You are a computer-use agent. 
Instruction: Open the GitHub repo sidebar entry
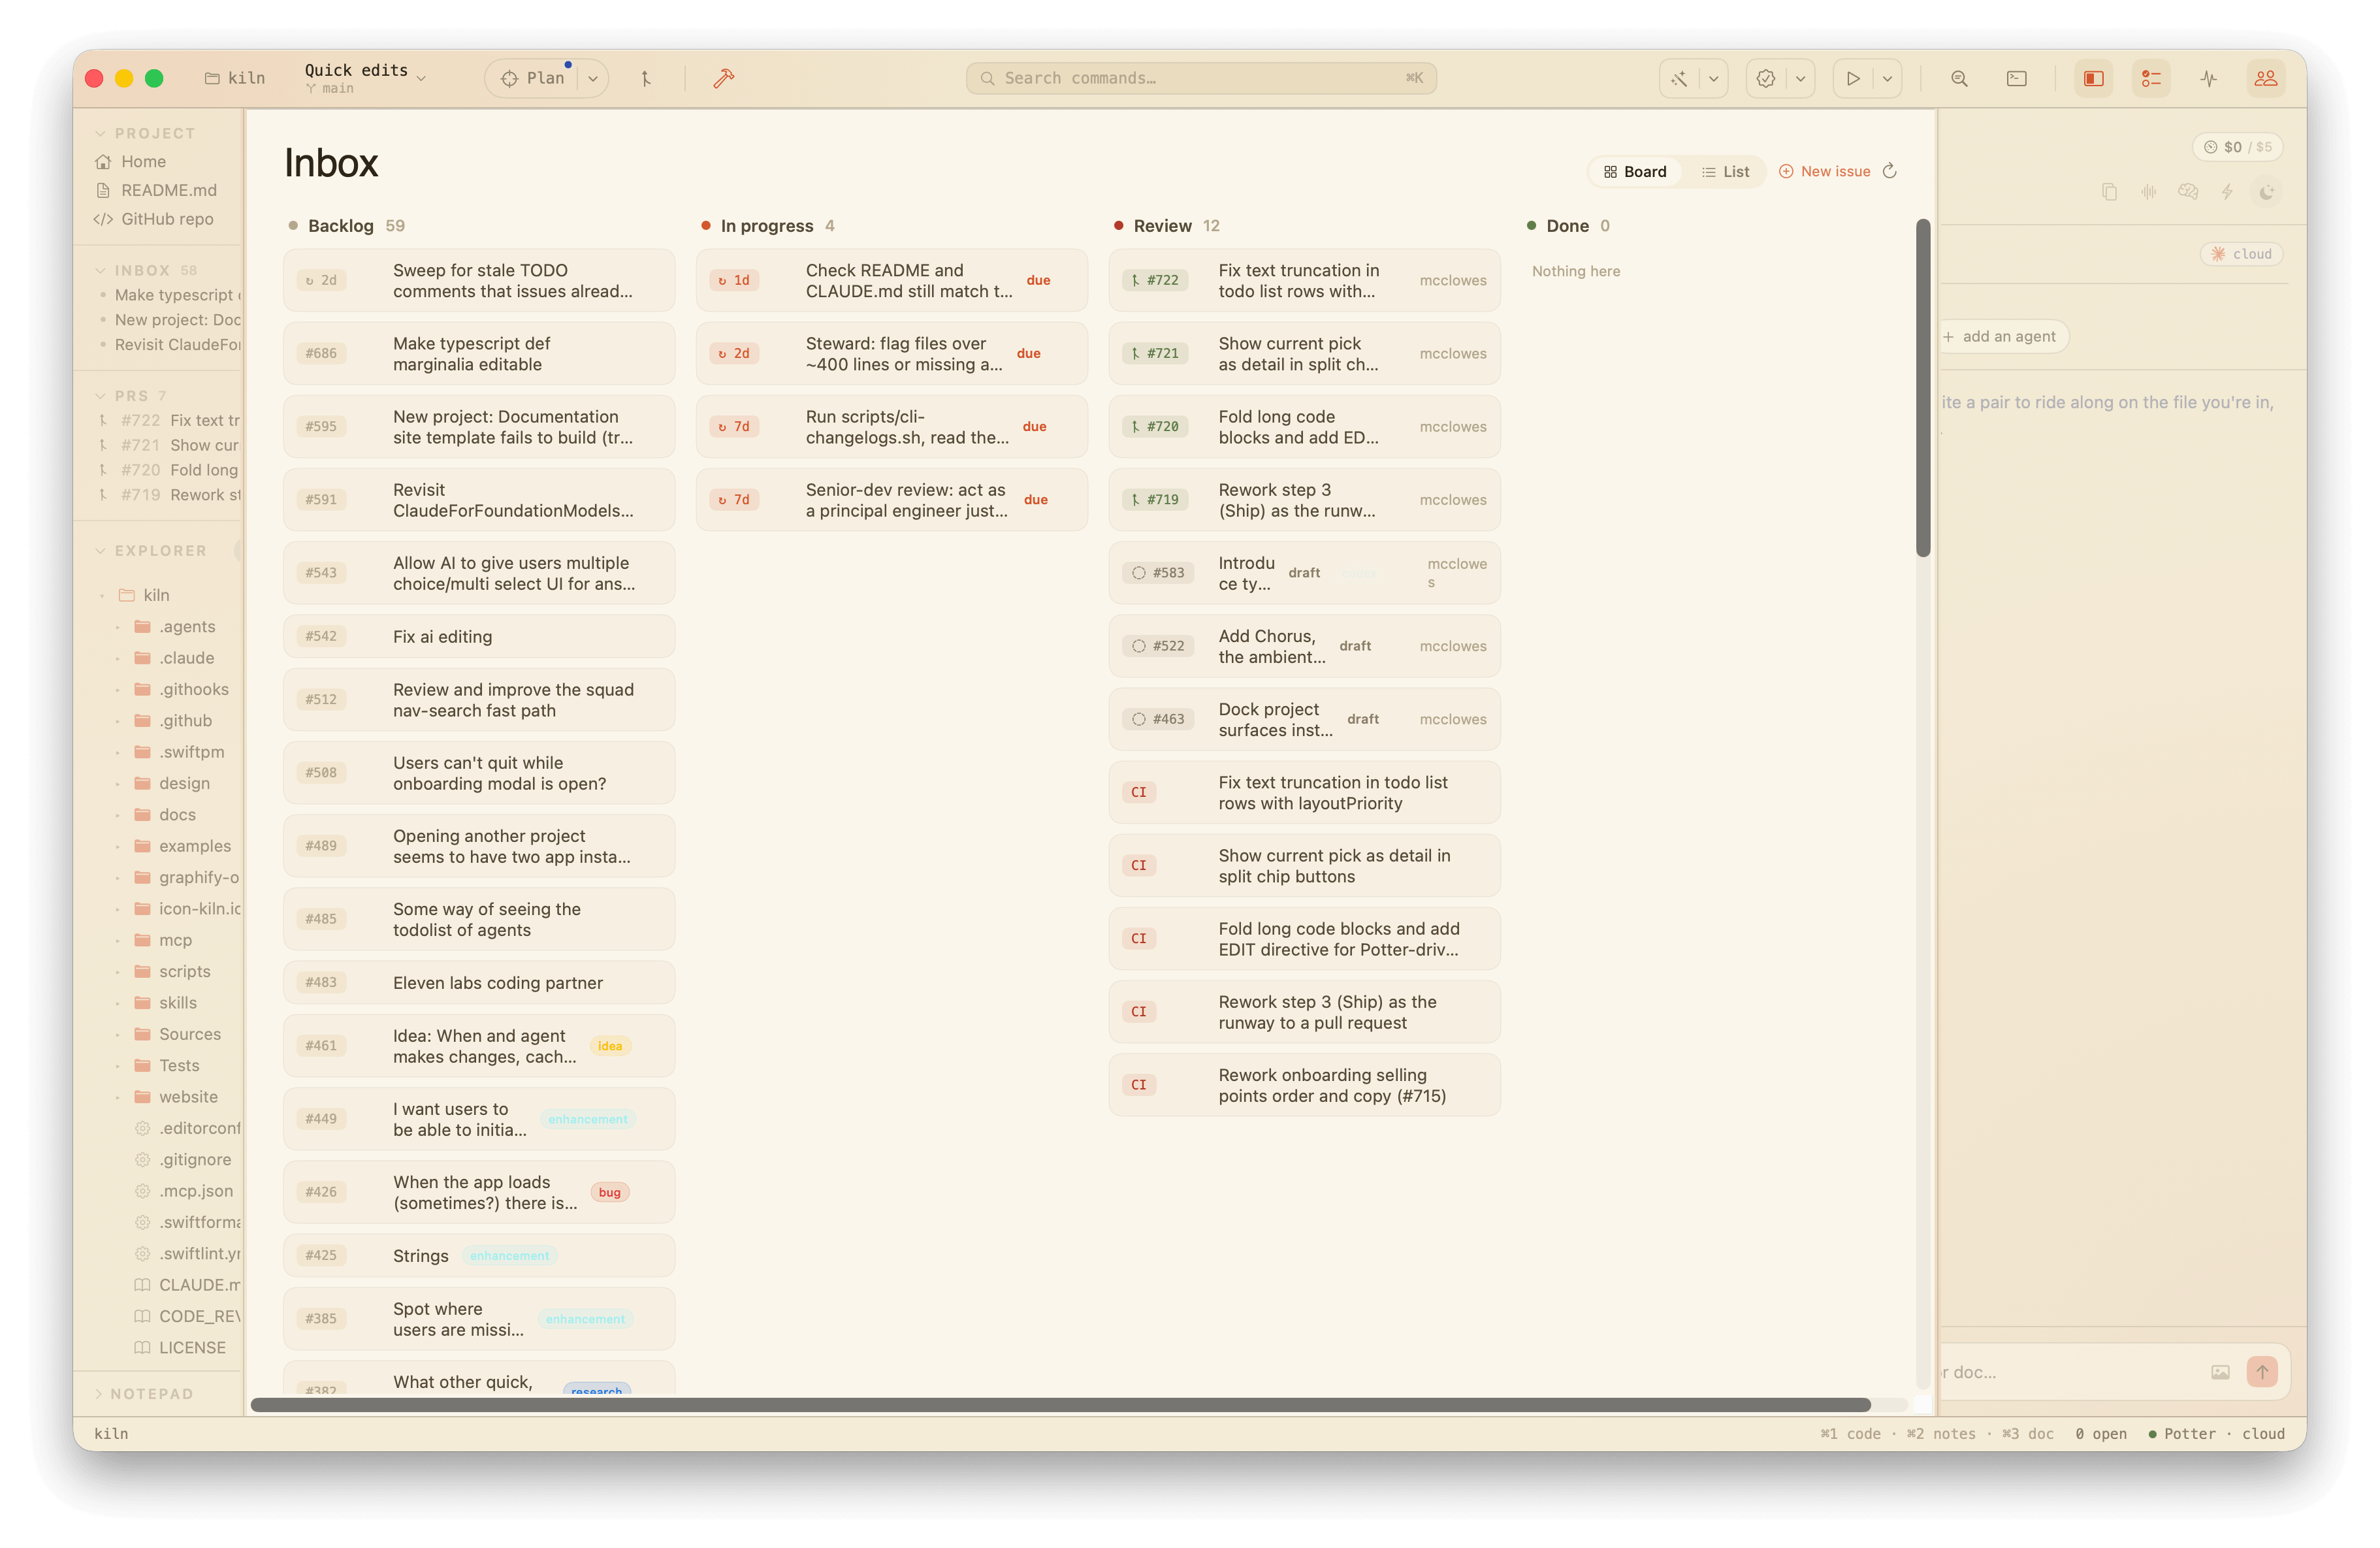155,219
